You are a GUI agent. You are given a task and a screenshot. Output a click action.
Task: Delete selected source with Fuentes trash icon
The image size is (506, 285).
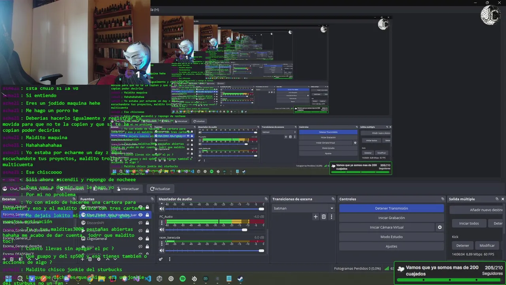[90, 259]
